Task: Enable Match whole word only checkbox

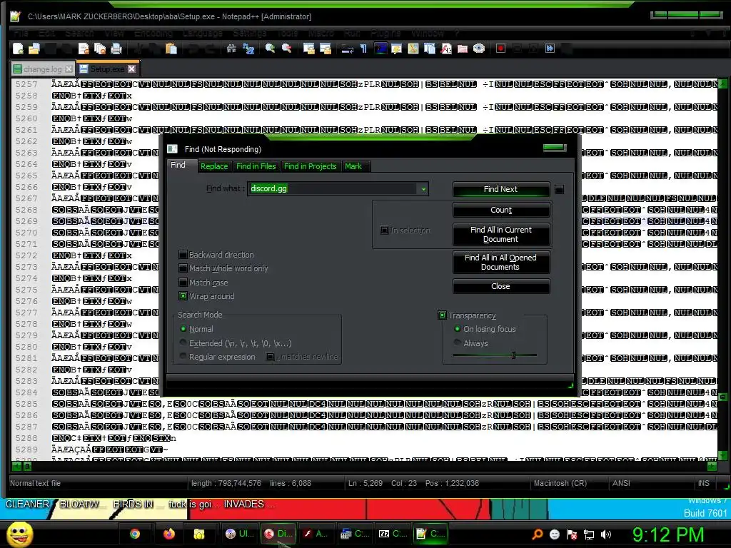Action: pos(183,268)
